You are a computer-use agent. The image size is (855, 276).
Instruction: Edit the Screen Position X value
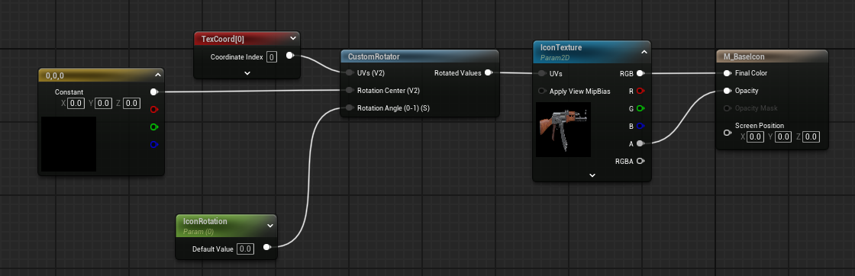(x=755, y=136)
